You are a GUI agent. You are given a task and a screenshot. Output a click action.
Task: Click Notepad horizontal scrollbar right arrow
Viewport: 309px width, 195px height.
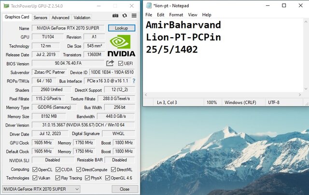(x=300, y=95)
